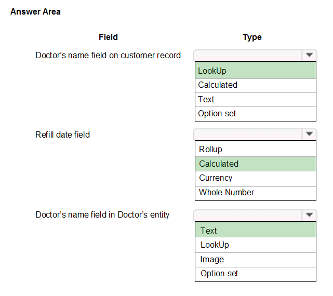This screenshot has height=296, width=333.
Task: Click the Field column header
Action: point(108,37)
